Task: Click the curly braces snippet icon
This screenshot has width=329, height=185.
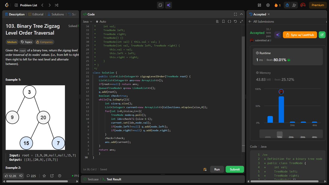Action: point(229,21)
